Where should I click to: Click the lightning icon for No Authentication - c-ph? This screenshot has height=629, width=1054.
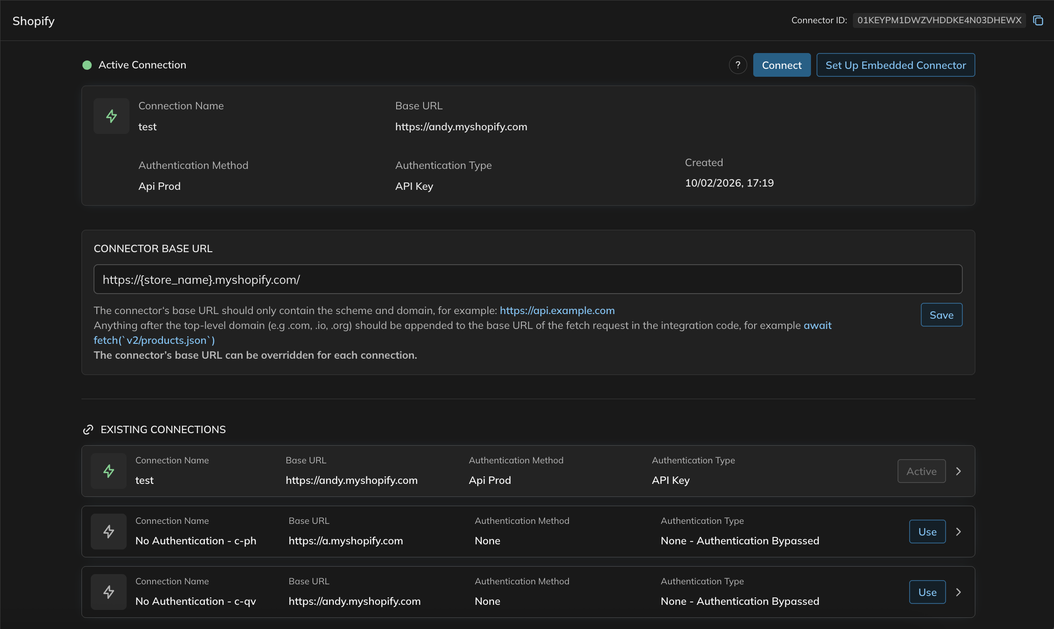pos(108,532)
